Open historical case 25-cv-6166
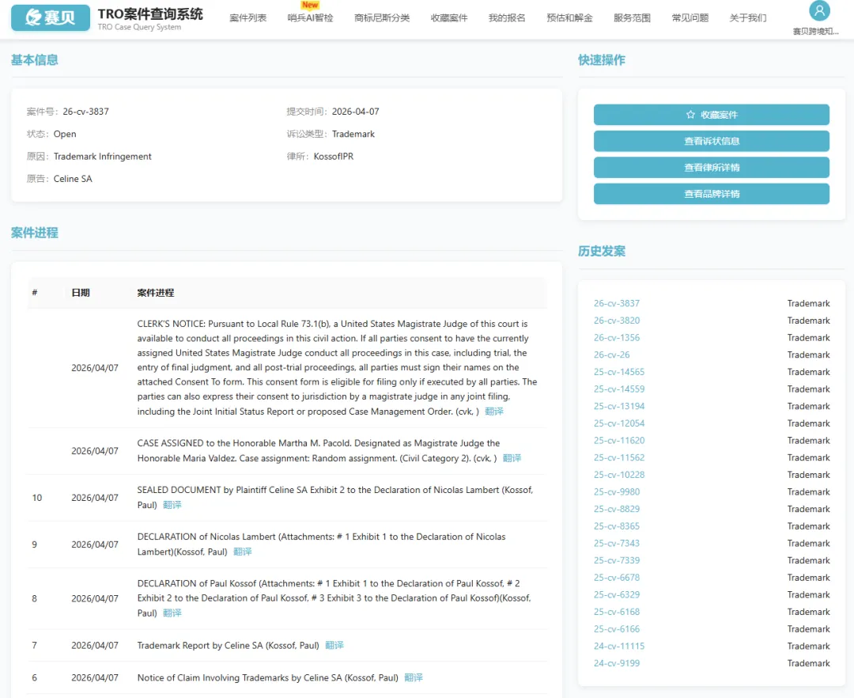Viewport: 854px width, 698px height. point(617,629)
